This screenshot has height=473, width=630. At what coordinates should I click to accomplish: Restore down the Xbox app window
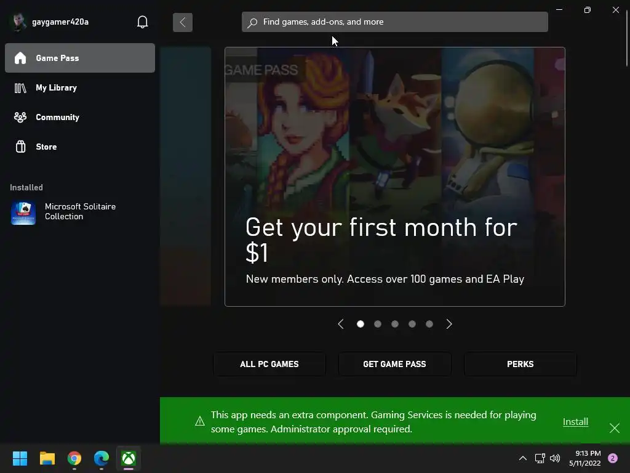pos(588,10)
